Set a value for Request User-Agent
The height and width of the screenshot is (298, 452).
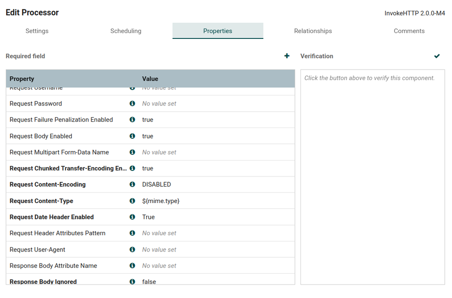159,250
